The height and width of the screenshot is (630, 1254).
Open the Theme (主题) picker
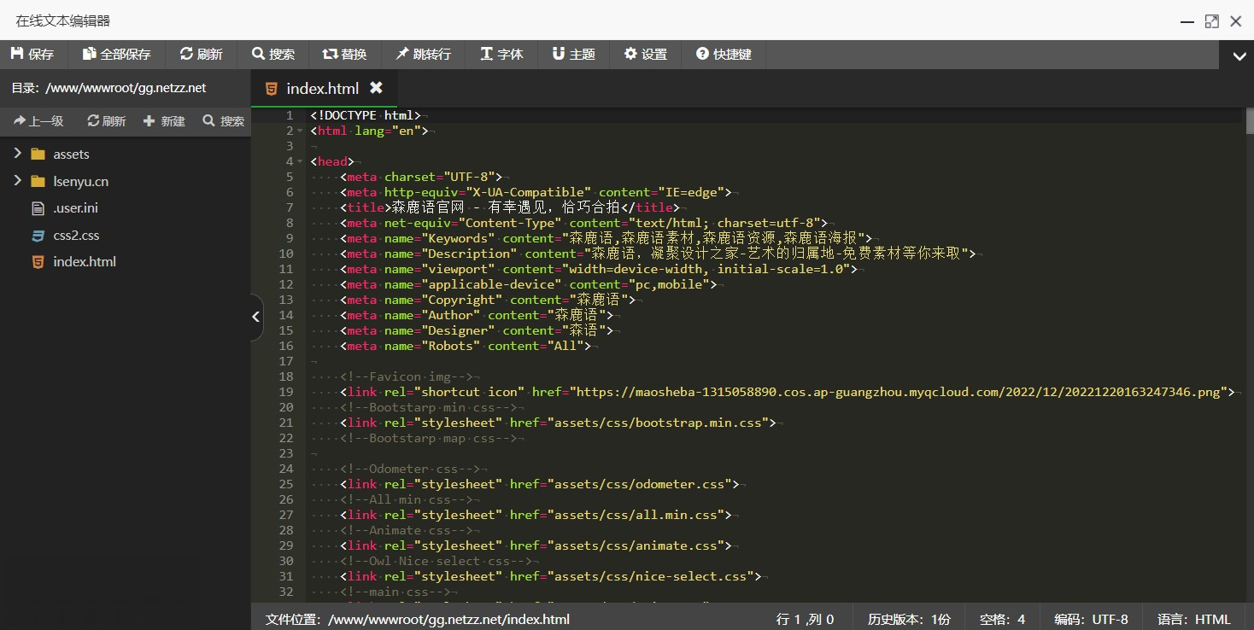tap(573, 54)
